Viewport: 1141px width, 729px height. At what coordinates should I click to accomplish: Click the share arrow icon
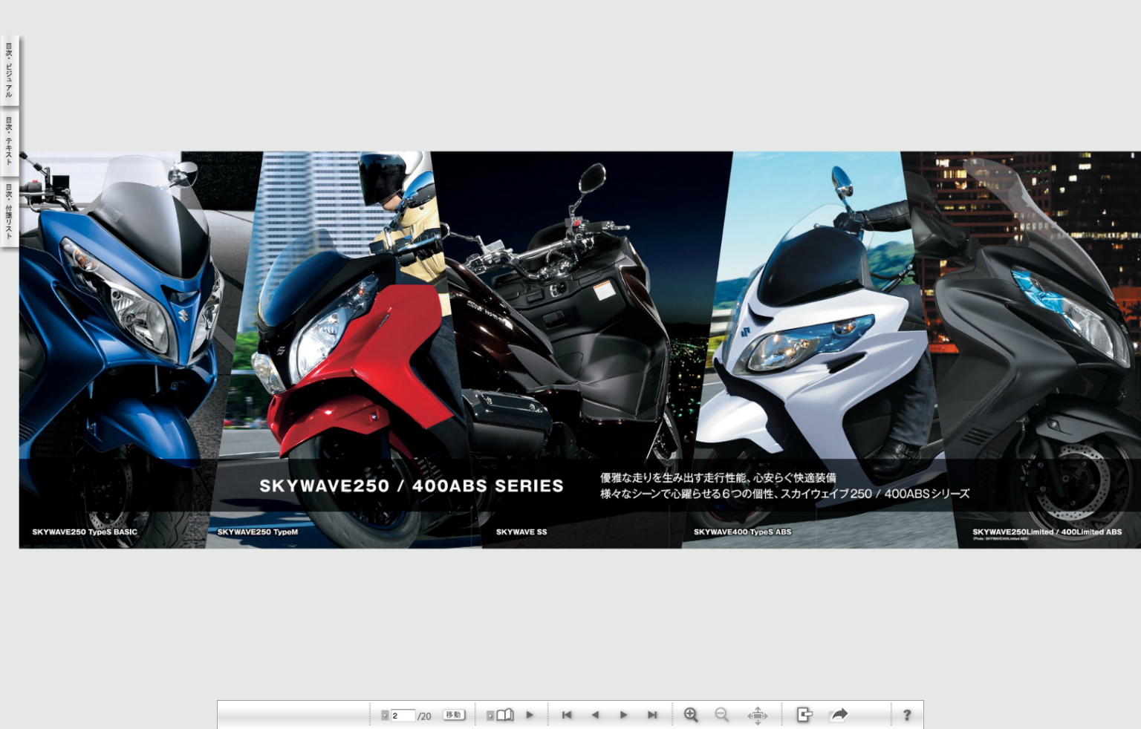pyautogui.click(x=839, y=714)
